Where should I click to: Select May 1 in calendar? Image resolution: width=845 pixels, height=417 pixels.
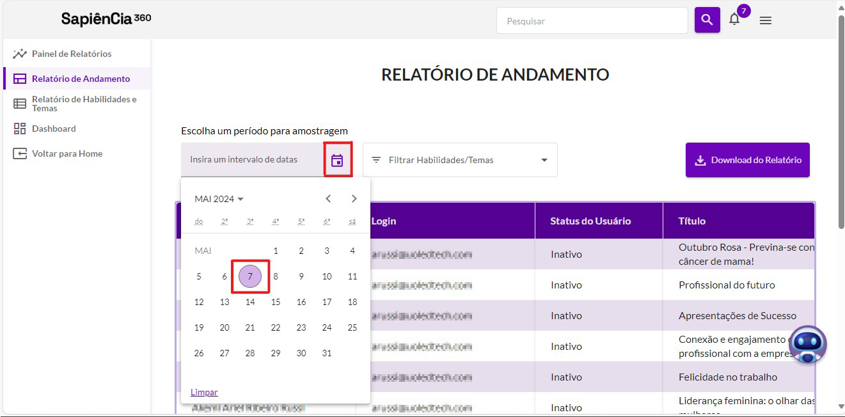point(276,251)
